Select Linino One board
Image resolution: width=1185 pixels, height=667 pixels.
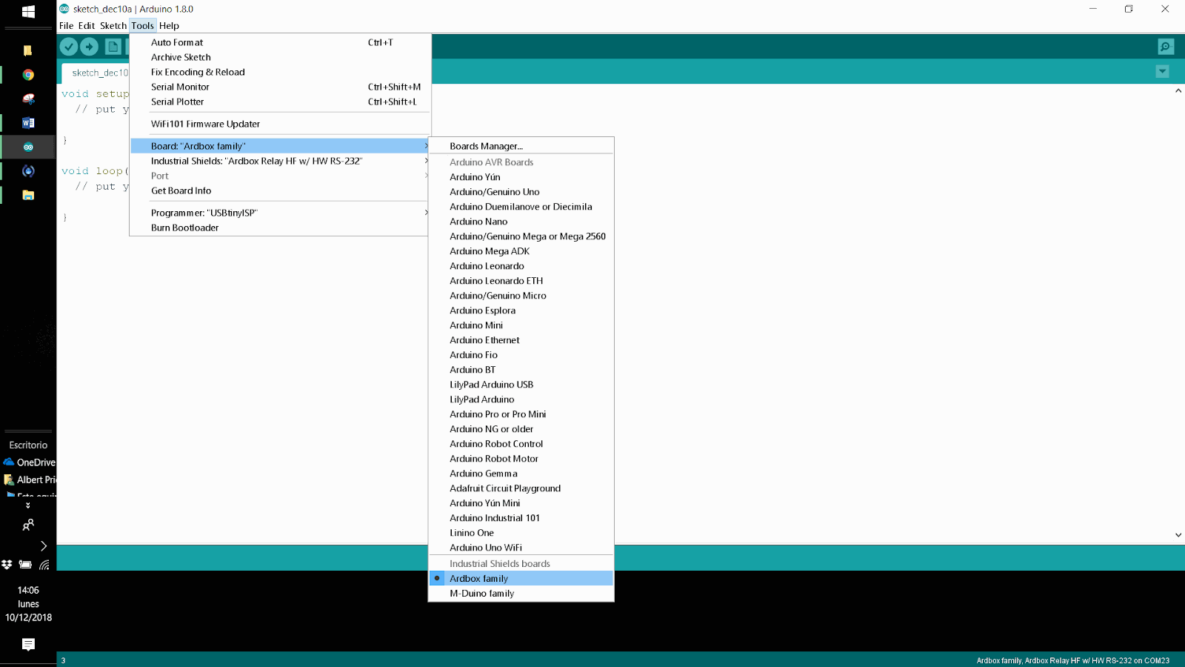521,533
